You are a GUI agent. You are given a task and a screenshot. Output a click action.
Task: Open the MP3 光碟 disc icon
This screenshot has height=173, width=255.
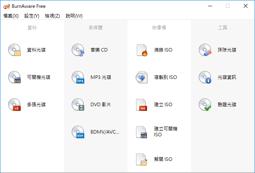(x=78, y=77)
